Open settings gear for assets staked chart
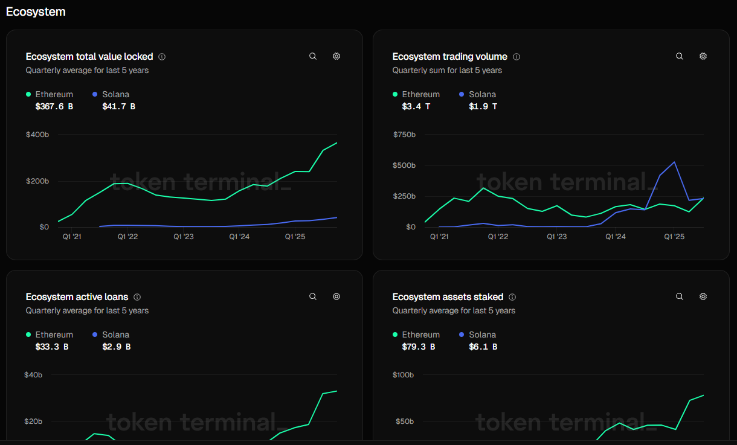Screen dimensions: 737x445 pyautogui.click(x=703, y=296)
